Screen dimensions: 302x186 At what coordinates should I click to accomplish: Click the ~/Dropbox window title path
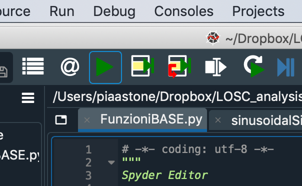click(x=263, y=39)
